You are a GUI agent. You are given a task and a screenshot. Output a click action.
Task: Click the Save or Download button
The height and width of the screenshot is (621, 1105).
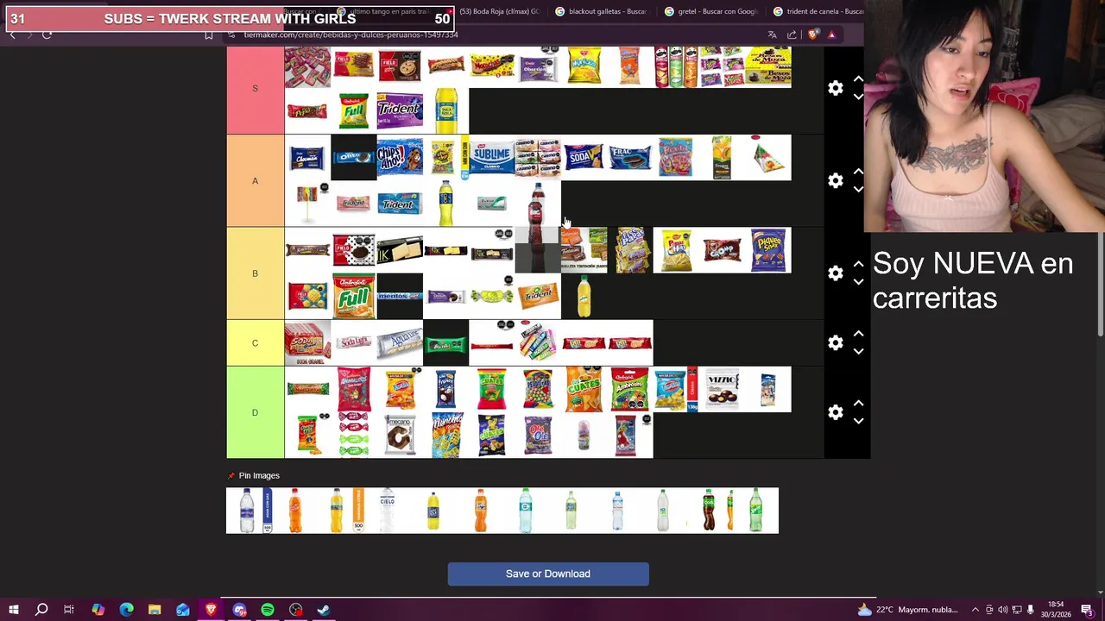(548, 574)
